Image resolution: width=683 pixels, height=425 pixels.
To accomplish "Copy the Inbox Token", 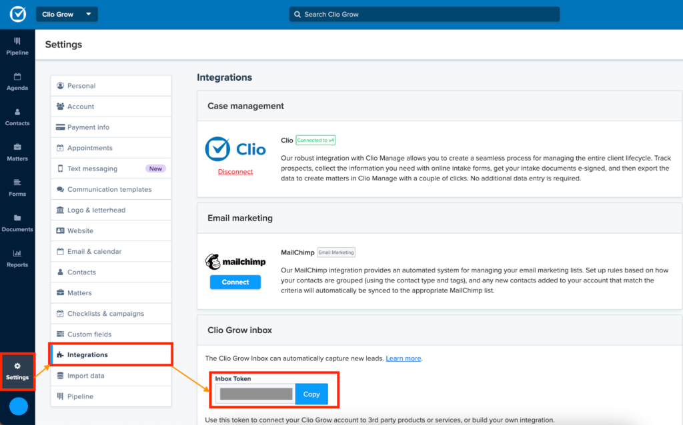I will tap(311, 394).
